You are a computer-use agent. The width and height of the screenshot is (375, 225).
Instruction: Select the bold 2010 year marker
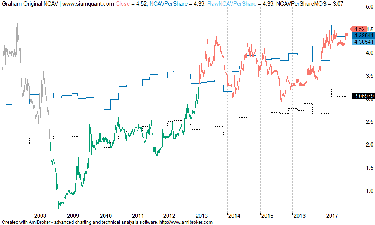pyautogui.click(x=105, y=216)
